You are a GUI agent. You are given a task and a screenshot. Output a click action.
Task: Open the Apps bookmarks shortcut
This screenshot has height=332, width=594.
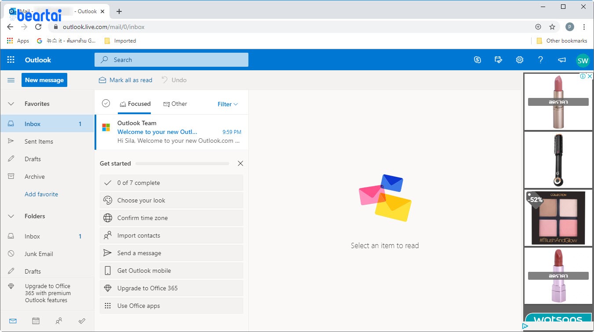click(18, 41)
